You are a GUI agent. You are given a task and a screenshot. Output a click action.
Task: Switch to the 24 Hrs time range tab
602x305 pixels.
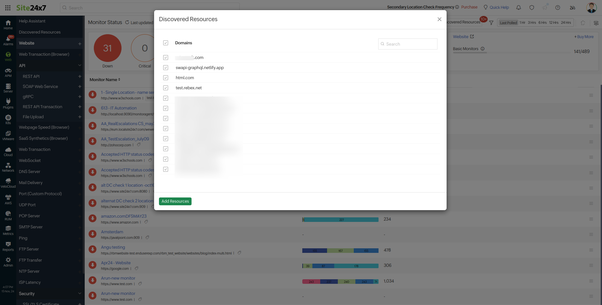pos(566,22)
